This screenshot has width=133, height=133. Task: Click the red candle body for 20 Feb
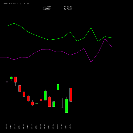point(15,80)
